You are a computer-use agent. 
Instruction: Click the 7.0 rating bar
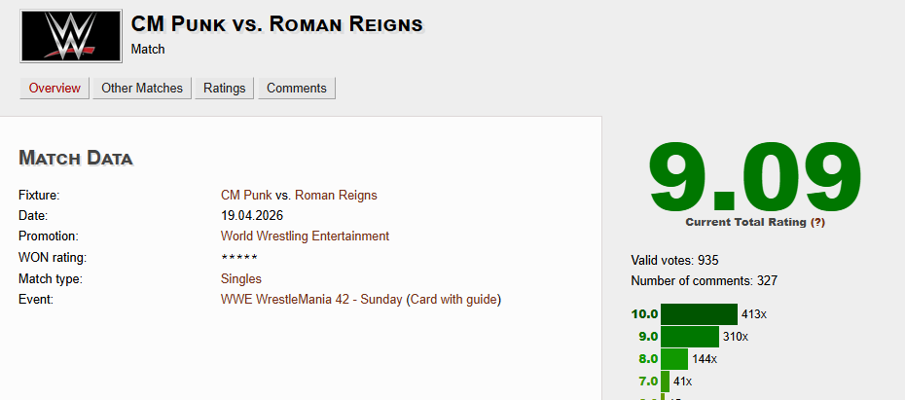pos(665,381)
